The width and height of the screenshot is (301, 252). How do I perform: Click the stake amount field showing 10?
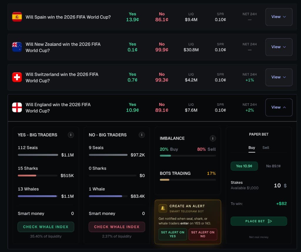[277, 186]
